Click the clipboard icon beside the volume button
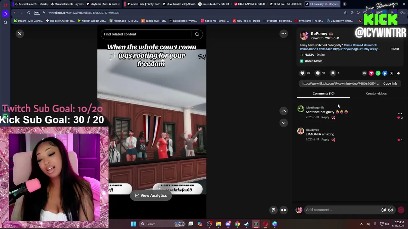 point(273,210)
